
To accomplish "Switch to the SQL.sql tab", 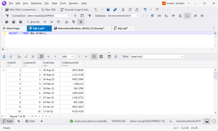I will coord(122,28).
